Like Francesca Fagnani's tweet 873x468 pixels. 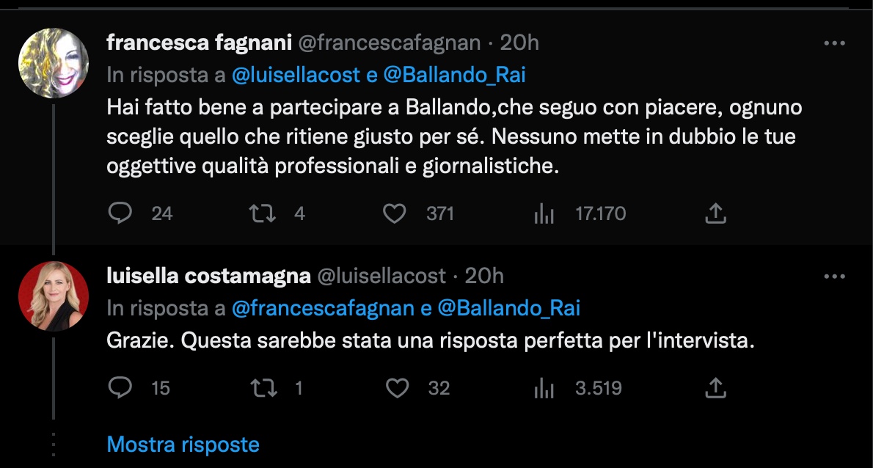tap(395, 213)
